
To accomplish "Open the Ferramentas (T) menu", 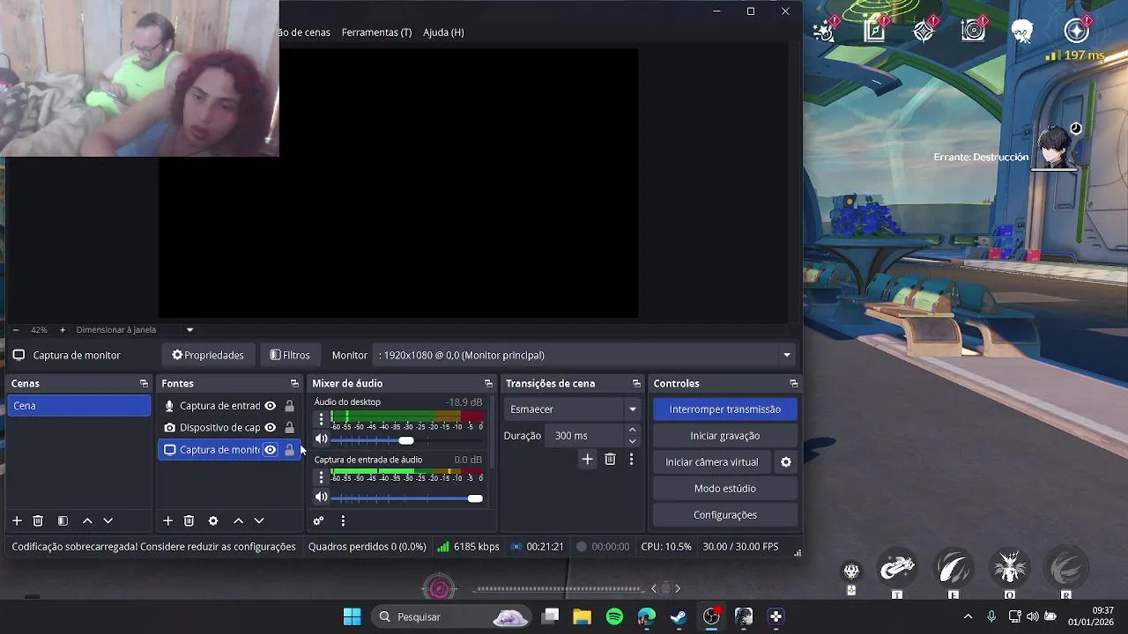I will (x=376, y=33).
